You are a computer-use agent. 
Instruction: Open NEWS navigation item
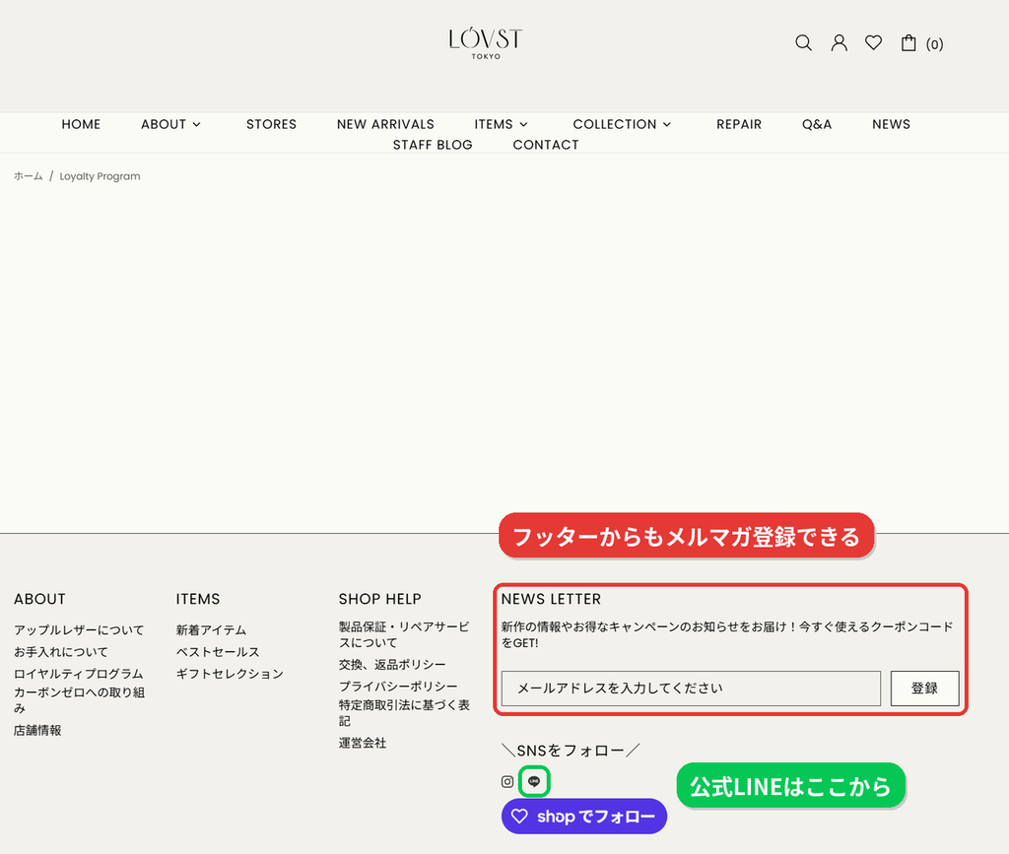[891, 124]
